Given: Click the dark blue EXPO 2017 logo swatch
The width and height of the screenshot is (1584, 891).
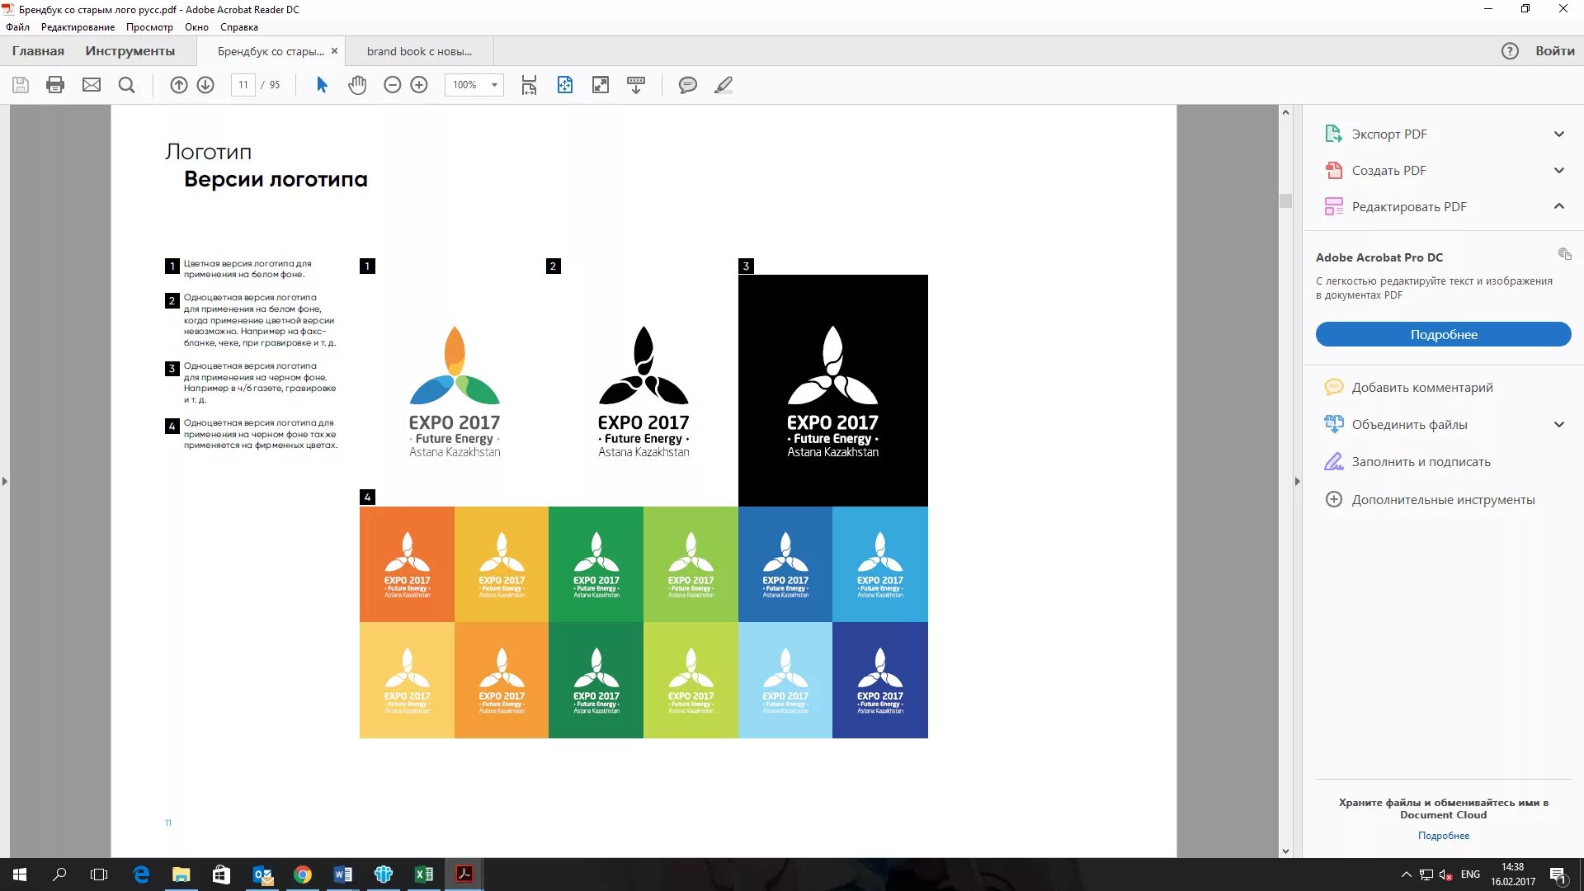Looking at the screenshot, I should [x=880, y=680].
